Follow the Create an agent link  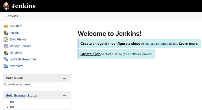click(94, 44)
